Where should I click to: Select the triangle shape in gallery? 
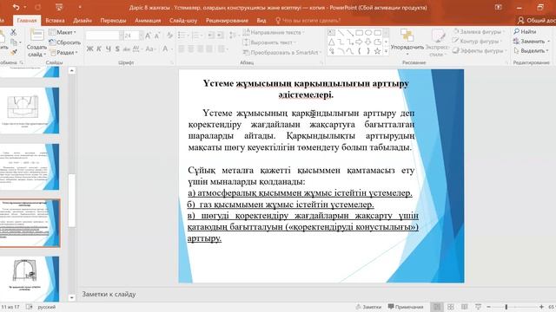click(x=331, y=42)
